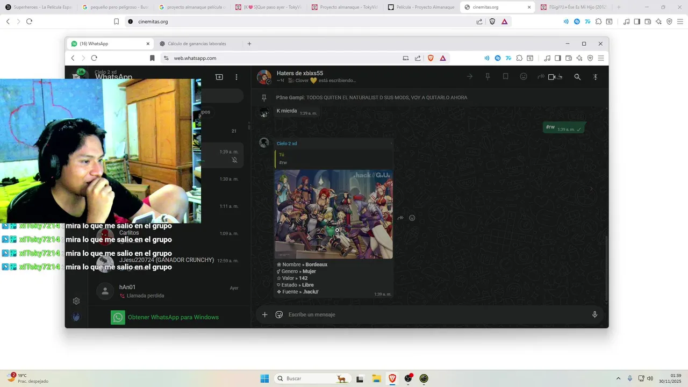Click Obtener WhatsApp para Windows link
The width and height of the screenshot is (688, 387).
click(173, 317)
